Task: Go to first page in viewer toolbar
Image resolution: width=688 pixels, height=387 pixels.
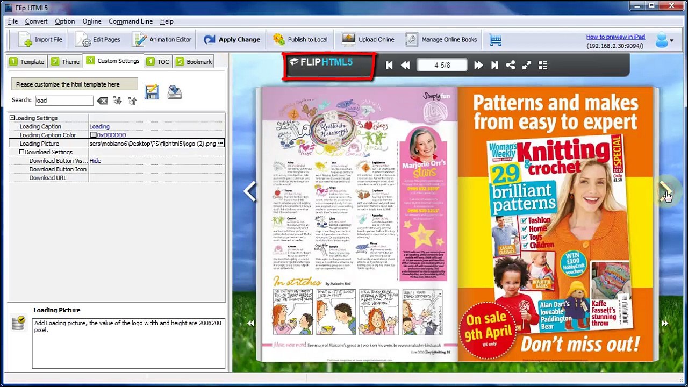Action: (389, 65)
